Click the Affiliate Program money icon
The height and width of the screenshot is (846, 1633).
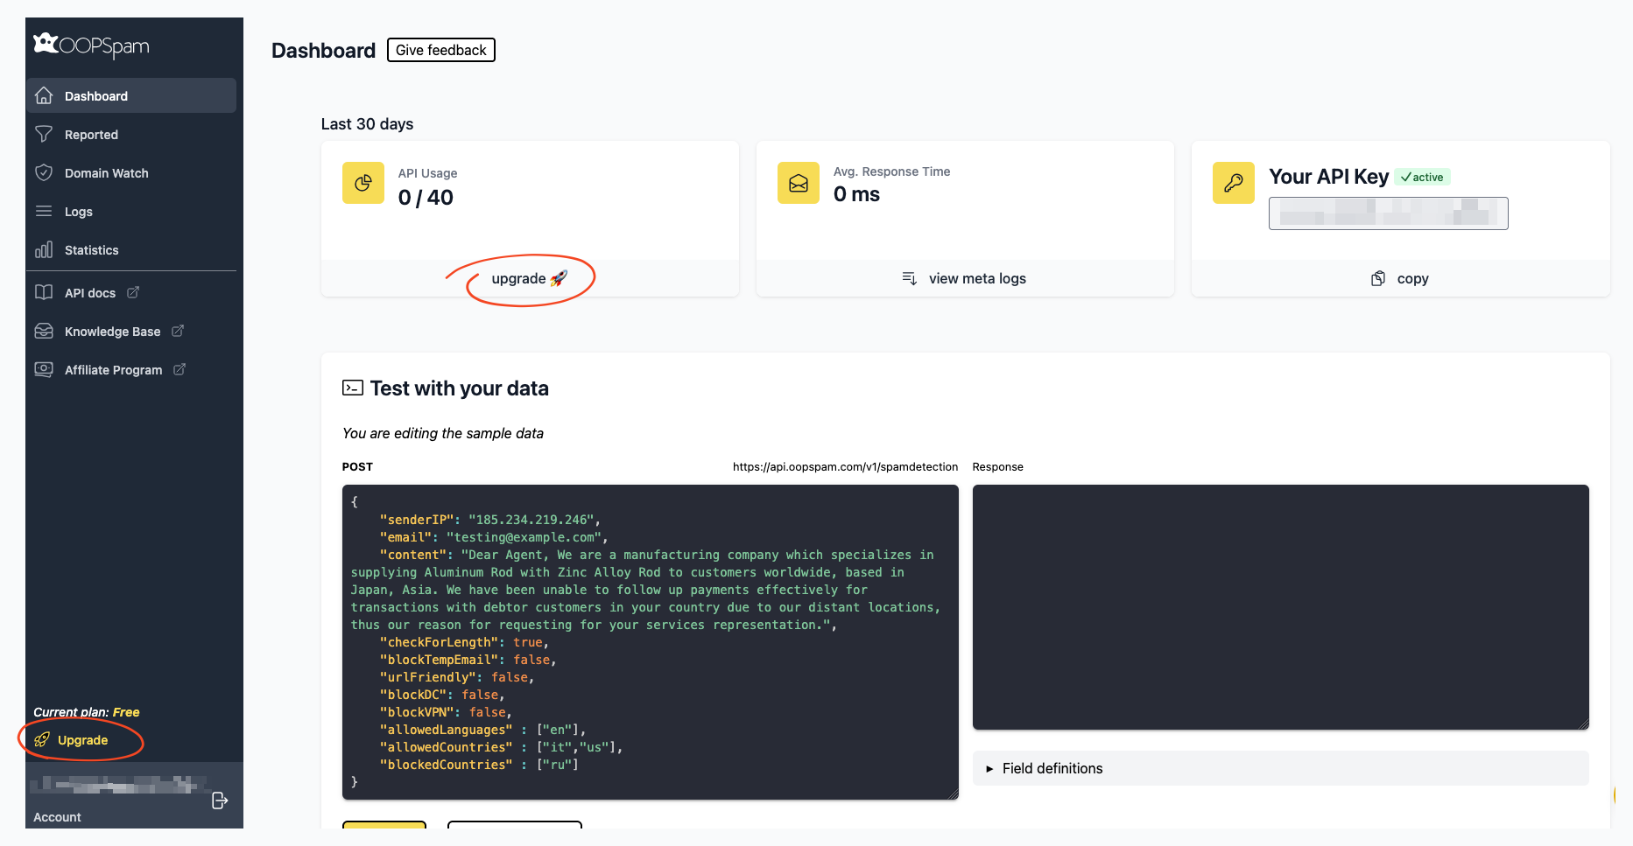tap(44, 369)
